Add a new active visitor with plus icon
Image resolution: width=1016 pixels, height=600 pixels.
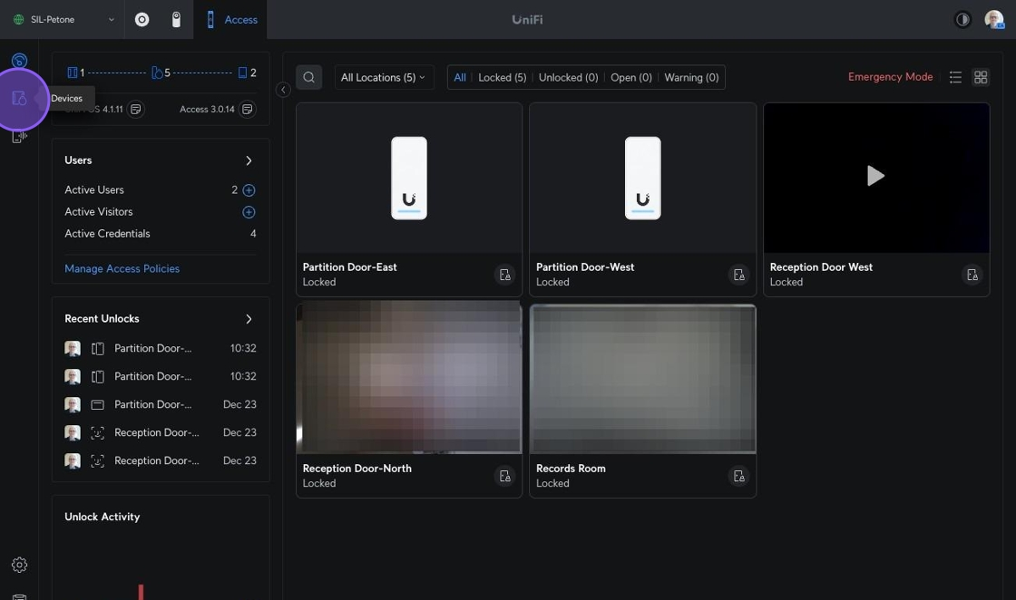249,212
